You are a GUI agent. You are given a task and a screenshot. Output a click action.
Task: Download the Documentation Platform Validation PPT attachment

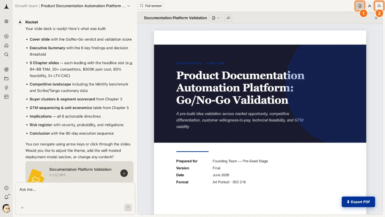124,173
